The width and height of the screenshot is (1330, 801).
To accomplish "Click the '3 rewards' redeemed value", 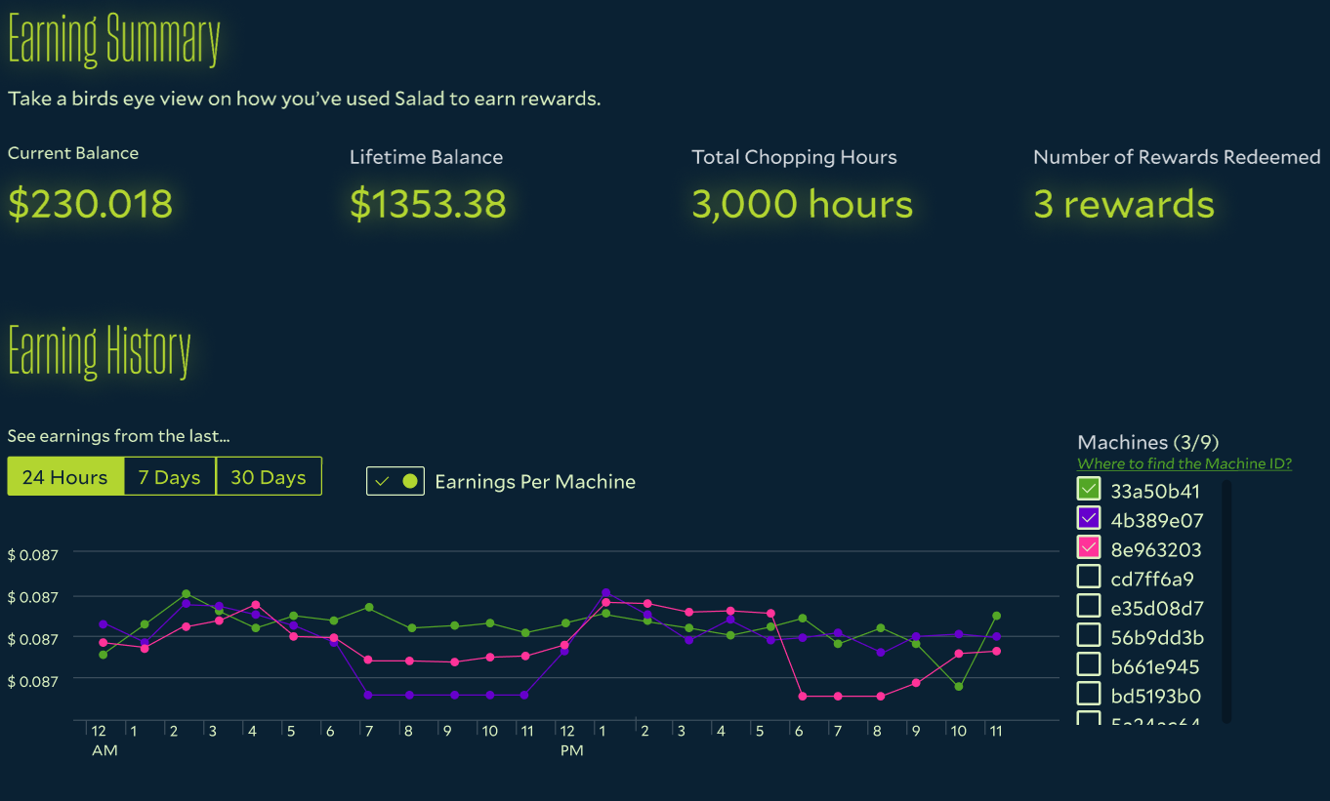I will pyautogui.click(x=1124, y=204).
